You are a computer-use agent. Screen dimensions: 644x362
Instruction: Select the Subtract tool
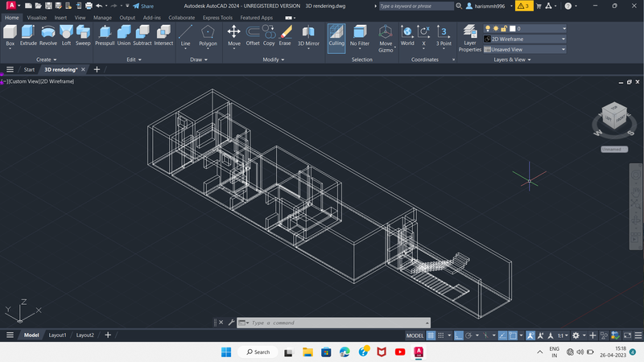tap(142, 35)
